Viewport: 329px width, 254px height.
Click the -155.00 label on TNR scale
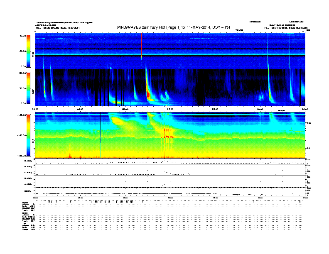pos(22,156)
